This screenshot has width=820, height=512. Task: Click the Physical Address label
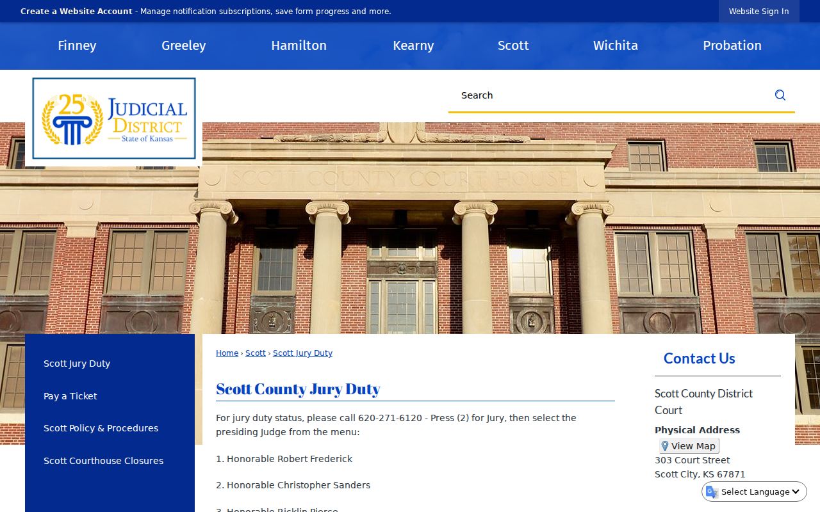pyautogui.click(x=697, y=430)
